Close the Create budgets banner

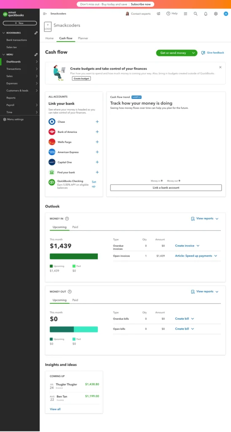(220, 67)
